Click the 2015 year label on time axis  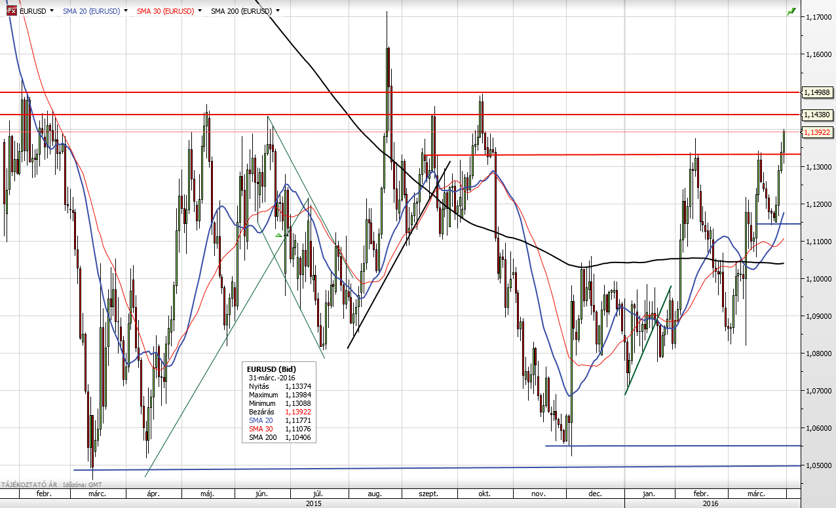click(x=314, y=503)
